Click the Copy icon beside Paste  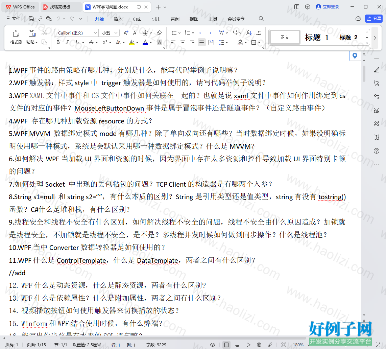tap(44, 42)
